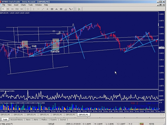Select the rectangle drawing tool
The height and width of the screenshot is (125, 167).
click(x=61, y=9)
